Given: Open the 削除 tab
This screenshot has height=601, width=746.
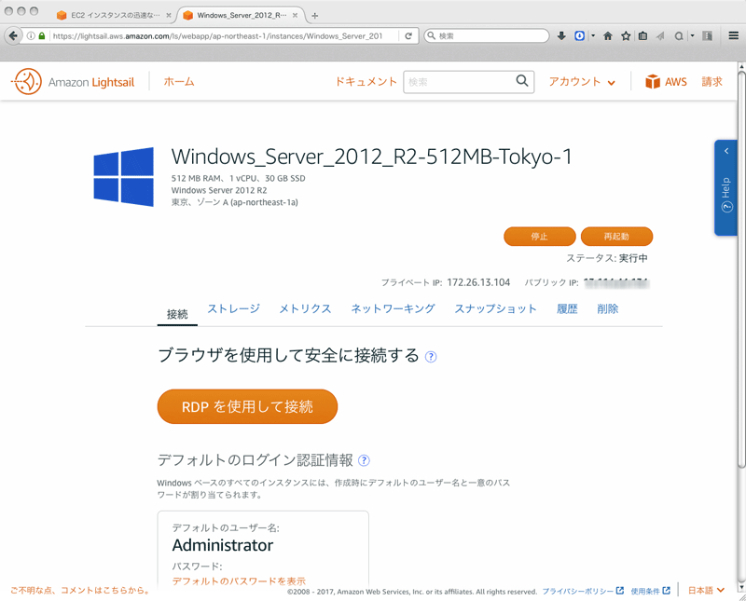Looking at the screenshot, I should point(608,309).
